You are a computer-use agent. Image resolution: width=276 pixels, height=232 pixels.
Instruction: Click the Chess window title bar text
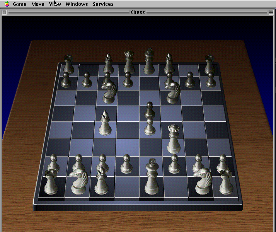138,12
